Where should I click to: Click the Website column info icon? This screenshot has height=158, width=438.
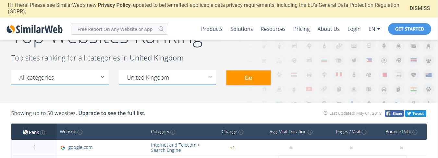click(80, 132)
